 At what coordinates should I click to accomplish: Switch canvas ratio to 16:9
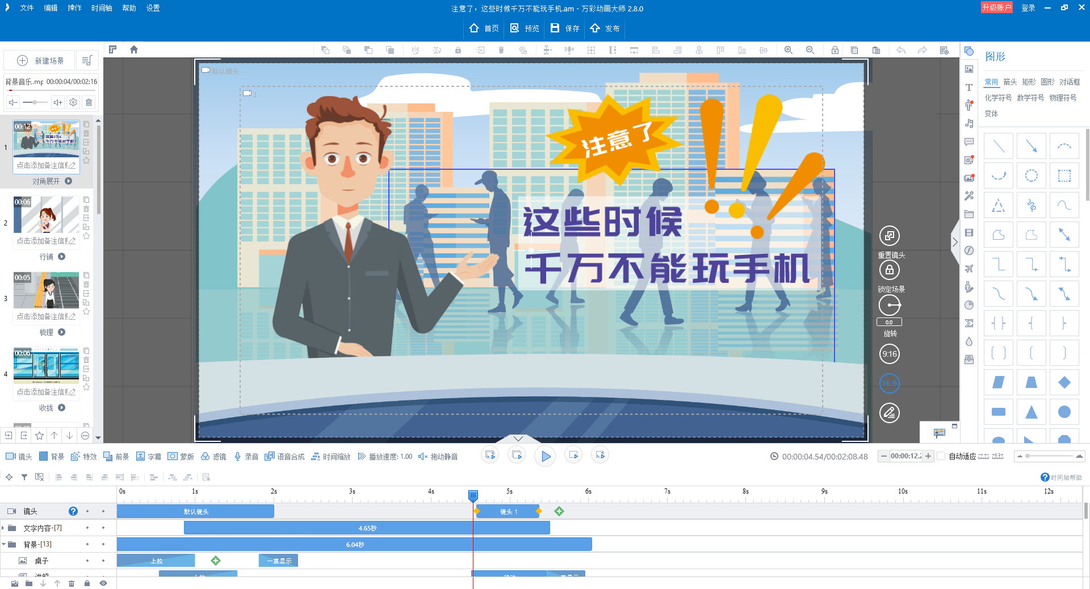pos(890,383)
